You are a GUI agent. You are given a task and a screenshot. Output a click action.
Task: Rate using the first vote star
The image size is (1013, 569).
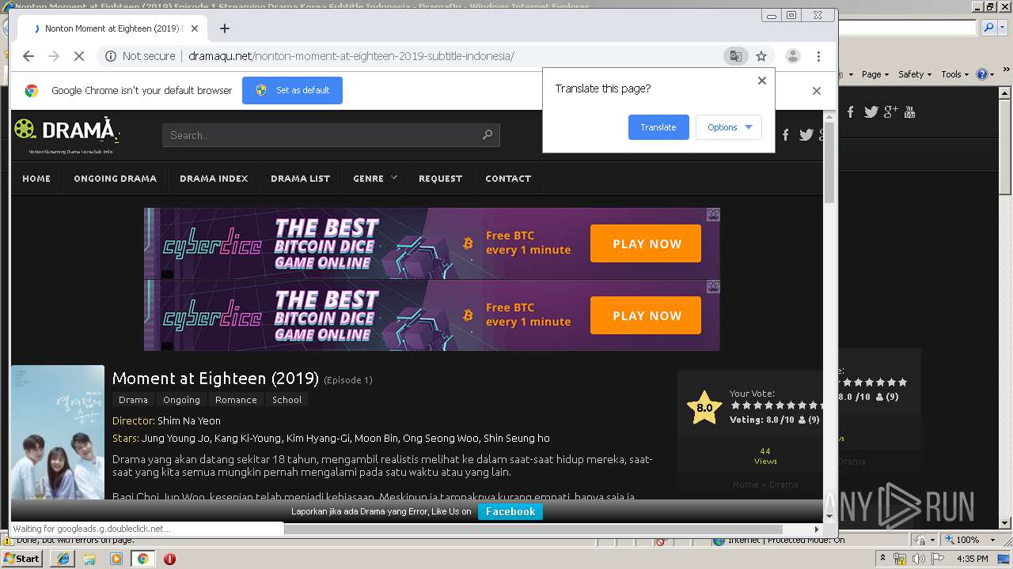735,405
